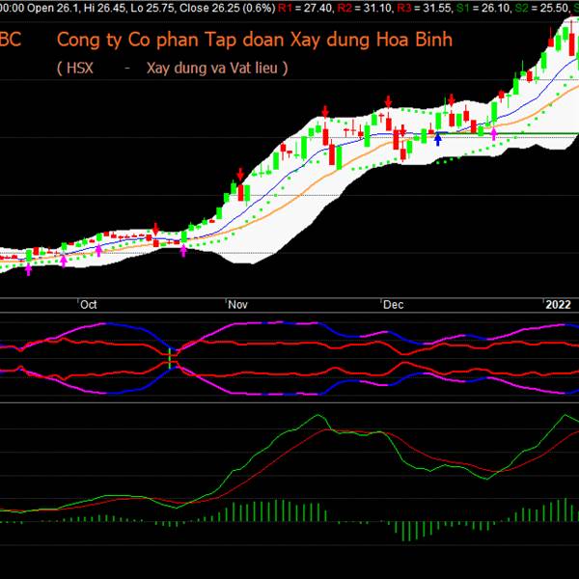The height and width of the screenshot is (579, 579).
Task: Click the 'S1 = 26.10' support value
Action: tap(483, 8)
